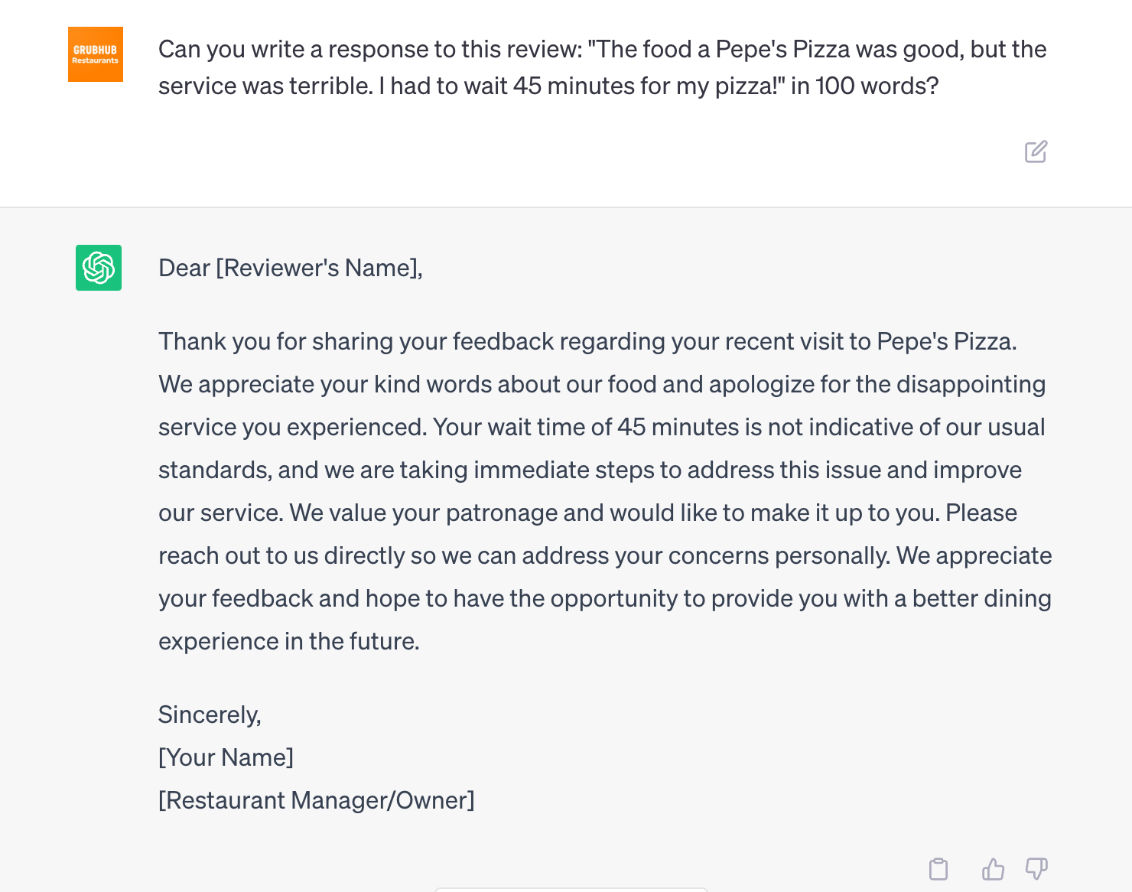The image size is (1132, 892).
Task: Click the prompt line "service was terrible"
Action: (x=548, y=86)
